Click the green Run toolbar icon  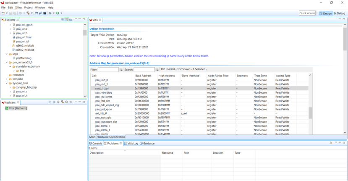click(58, 13)
